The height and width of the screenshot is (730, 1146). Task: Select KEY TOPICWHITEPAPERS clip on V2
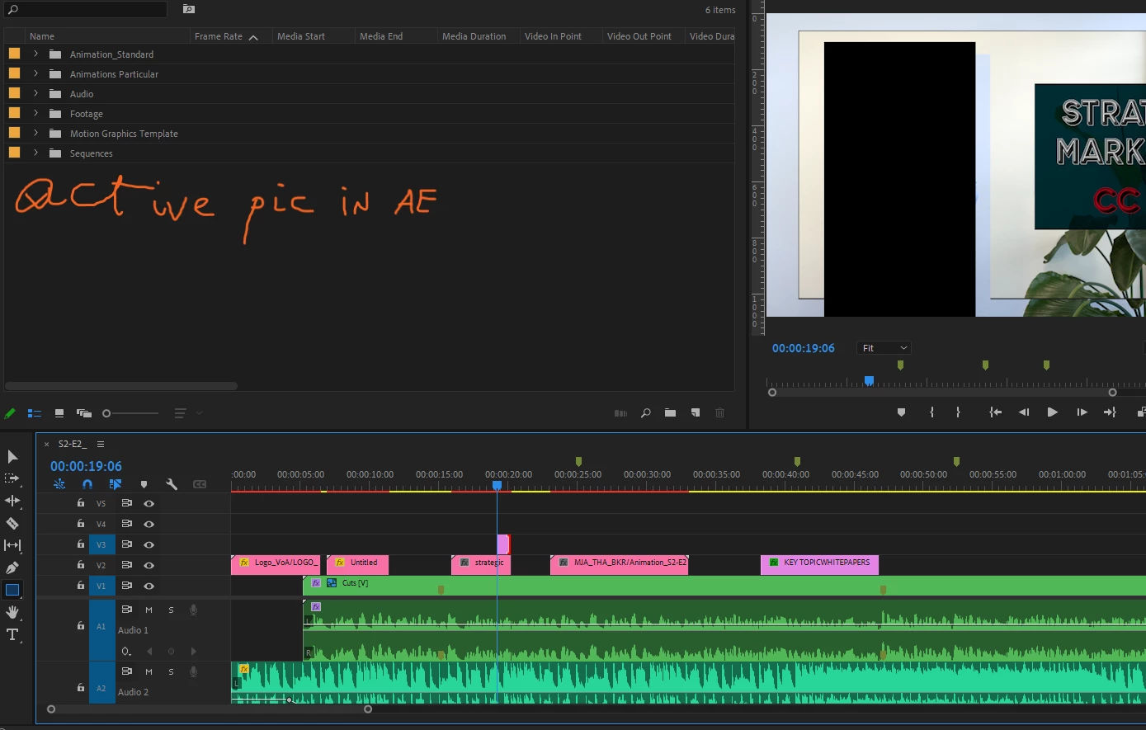(820, 563)
